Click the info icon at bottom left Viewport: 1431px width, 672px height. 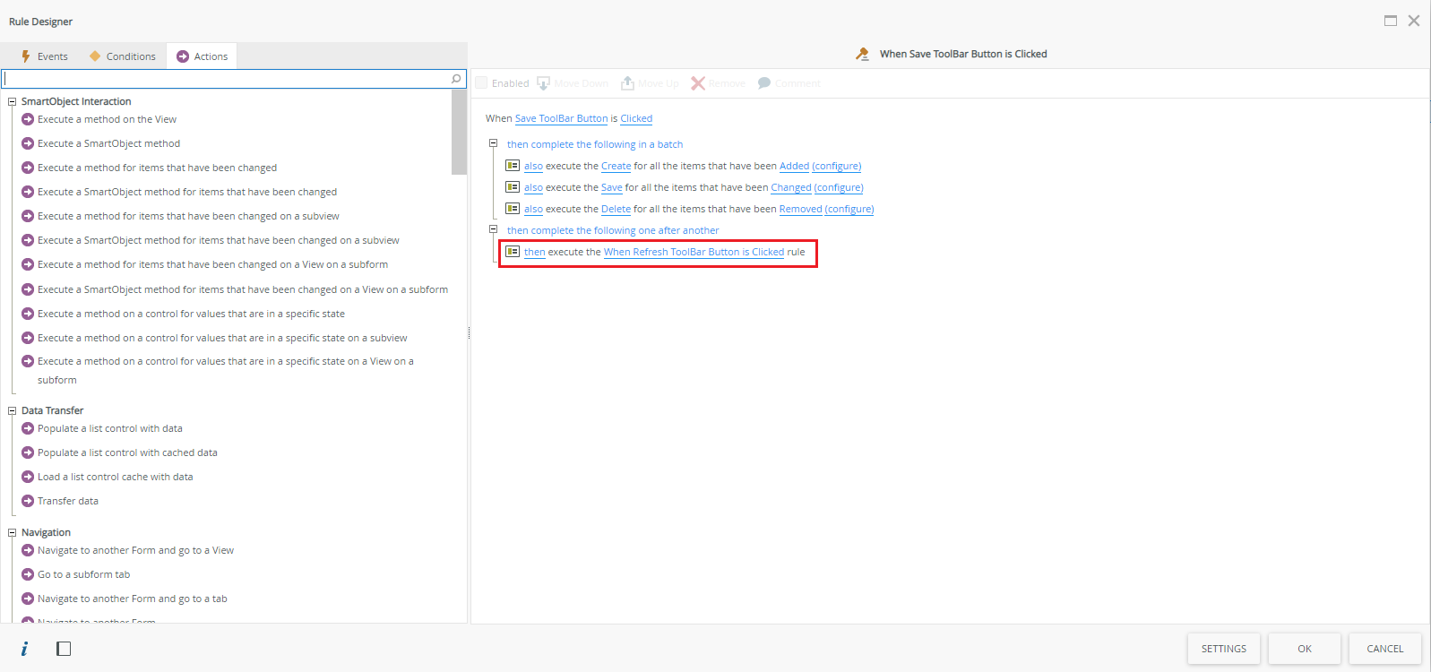tap(24, 649)
